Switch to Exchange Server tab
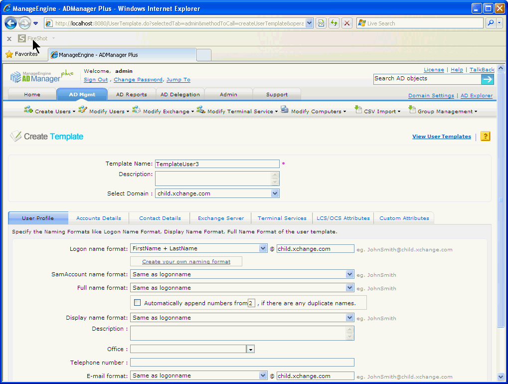Image resolution: width=508 pixels, height=384 pixels. [221, 218]
